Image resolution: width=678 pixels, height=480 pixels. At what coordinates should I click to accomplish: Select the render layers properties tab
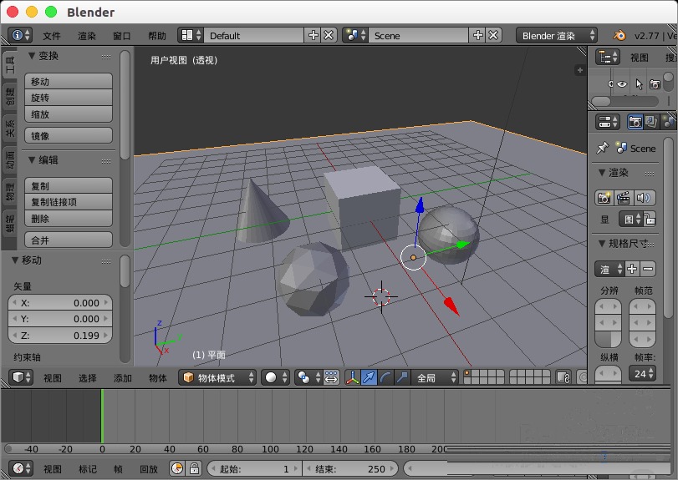(650, 122)
